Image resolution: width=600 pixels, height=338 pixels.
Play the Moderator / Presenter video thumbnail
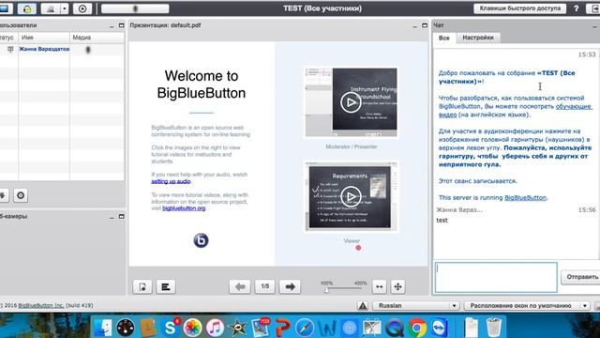pos(351,102)
